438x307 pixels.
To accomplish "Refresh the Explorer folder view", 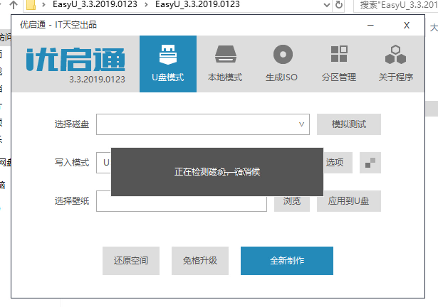I will pos(338,5).
